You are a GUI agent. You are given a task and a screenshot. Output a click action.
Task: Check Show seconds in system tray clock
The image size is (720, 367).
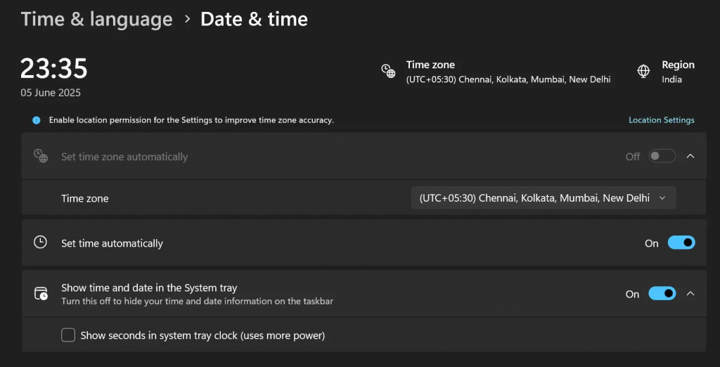point(68,335)
